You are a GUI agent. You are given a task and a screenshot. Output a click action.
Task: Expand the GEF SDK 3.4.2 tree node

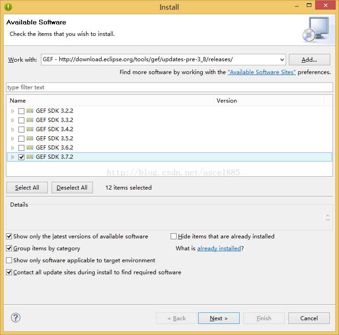pyautogui.click(x=12, y=129)
